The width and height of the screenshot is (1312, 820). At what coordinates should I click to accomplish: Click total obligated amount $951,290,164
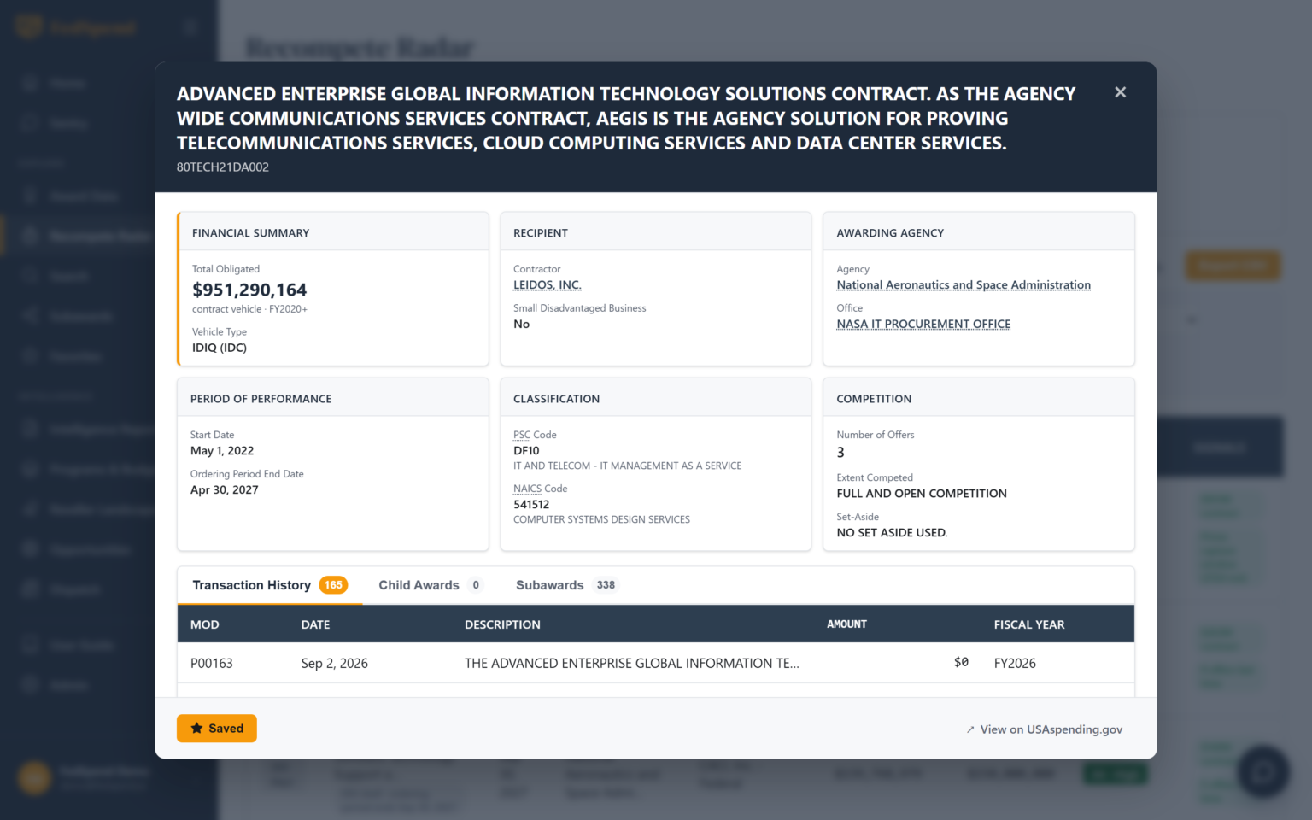click(249, 290)
